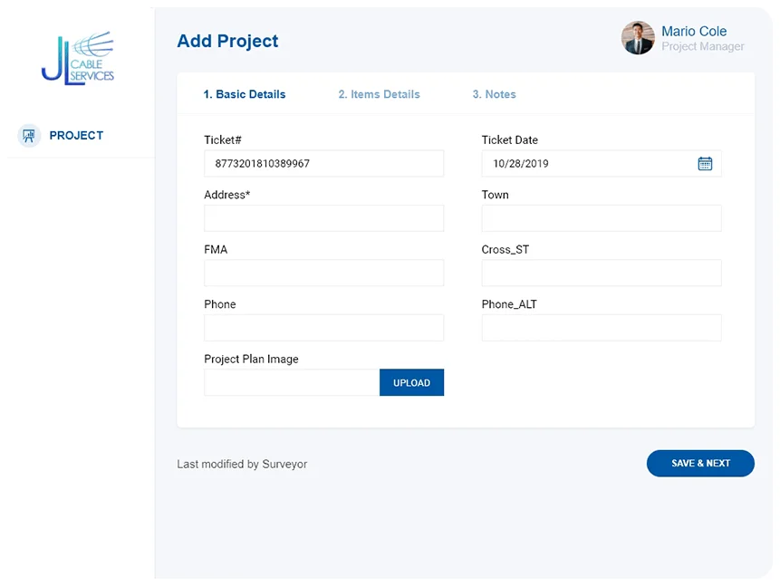The height and width of the screenshot is (586, 780).
Task: Open the date picker calendar icon
Action: click(x=706, y=164)
